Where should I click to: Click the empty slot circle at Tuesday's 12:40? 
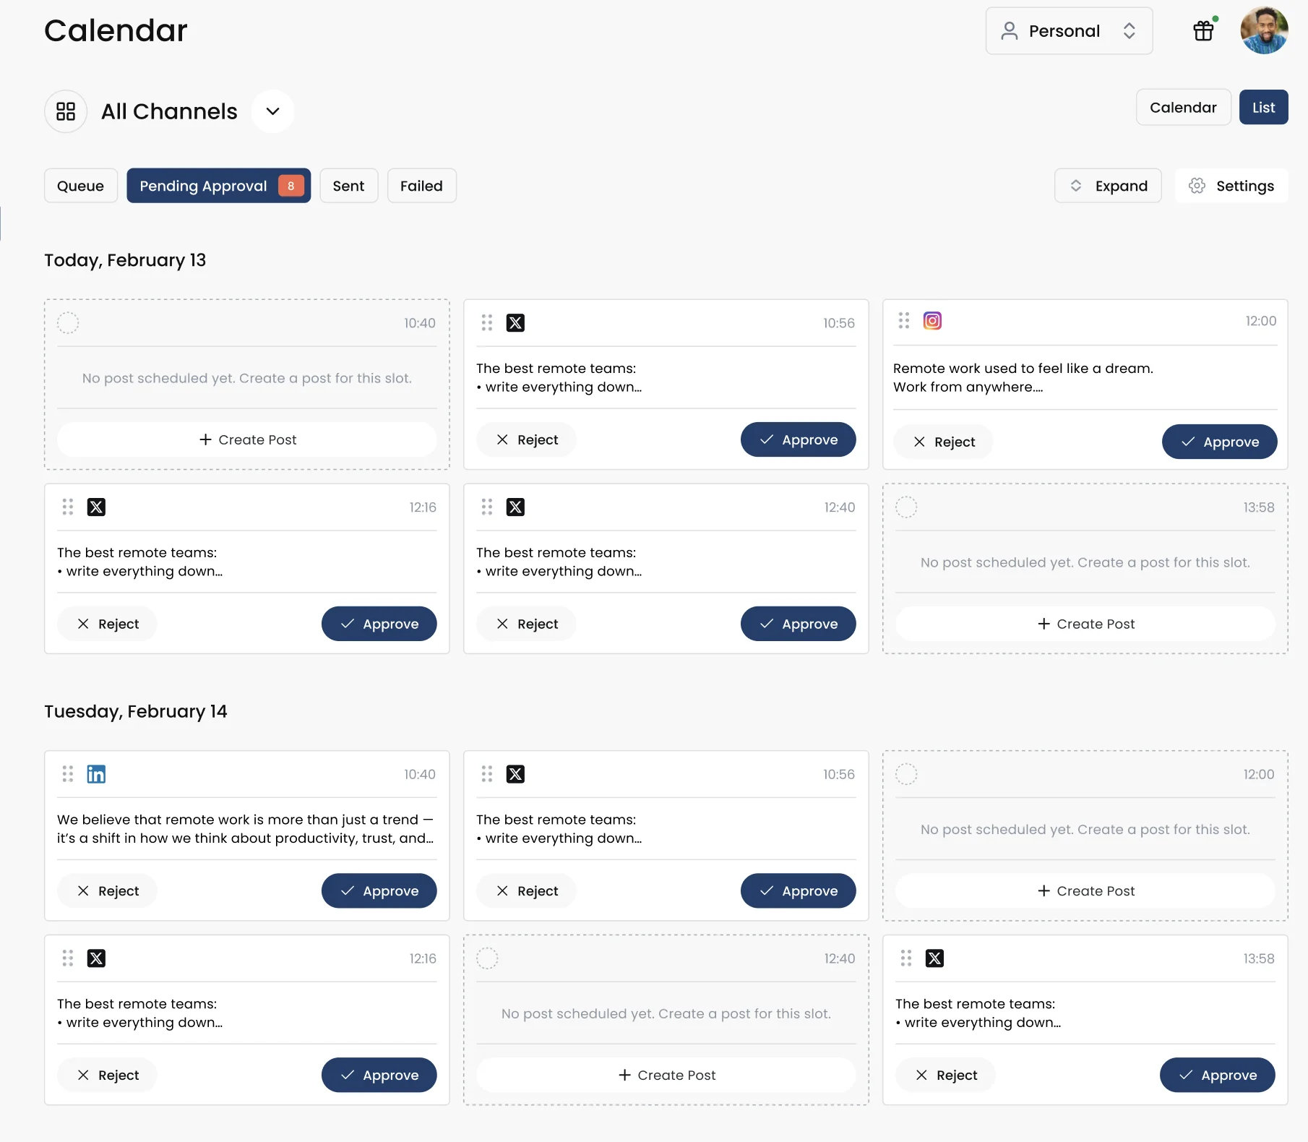click(487, 958)
